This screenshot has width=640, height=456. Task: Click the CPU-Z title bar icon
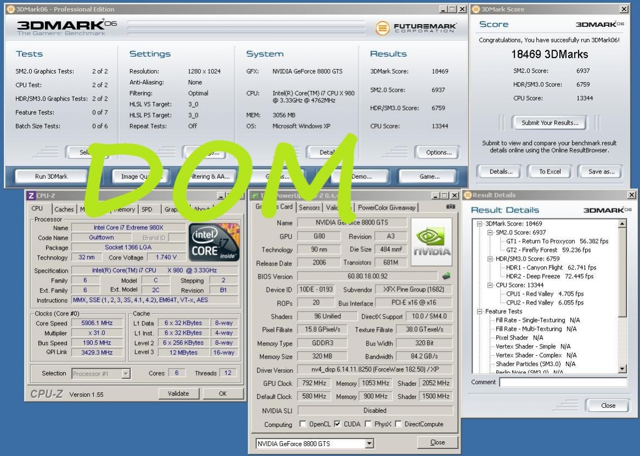31,195
